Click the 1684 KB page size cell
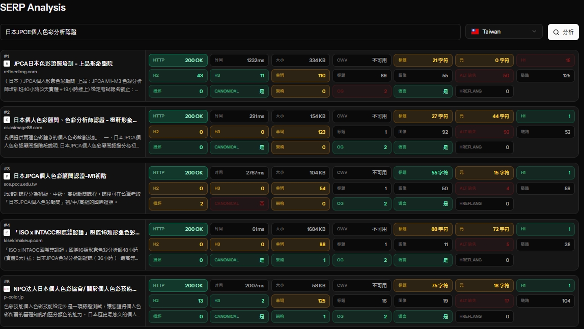 pyautogui.click(x=300, y=229)
